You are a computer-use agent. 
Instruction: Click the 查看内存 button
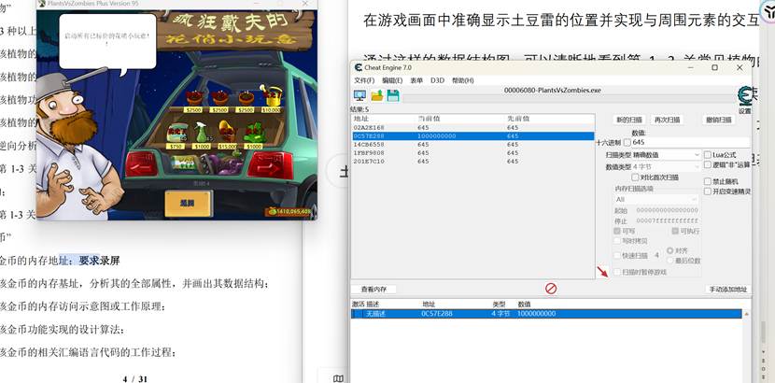tap(373, 290)
